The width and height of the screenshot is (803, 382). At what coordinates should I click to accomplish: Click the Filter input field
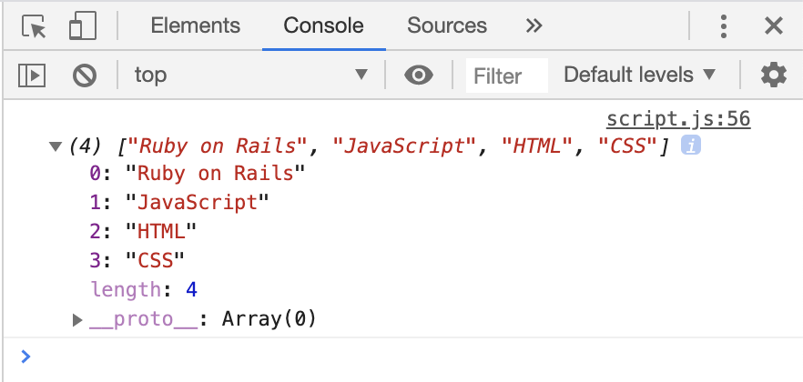pyautogui.click(x=506, y=75)
